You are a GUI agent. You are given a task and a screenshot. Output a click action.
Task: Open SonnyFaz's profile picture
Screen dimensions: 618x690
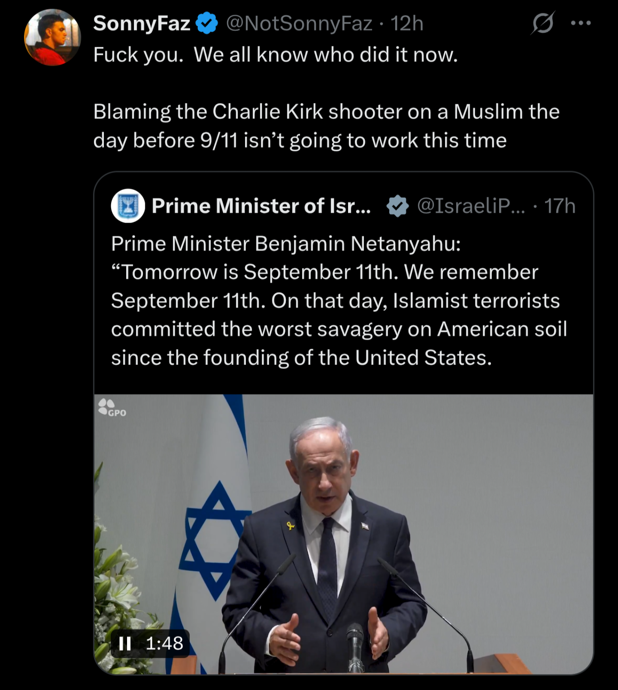click(x=52, y=37)
